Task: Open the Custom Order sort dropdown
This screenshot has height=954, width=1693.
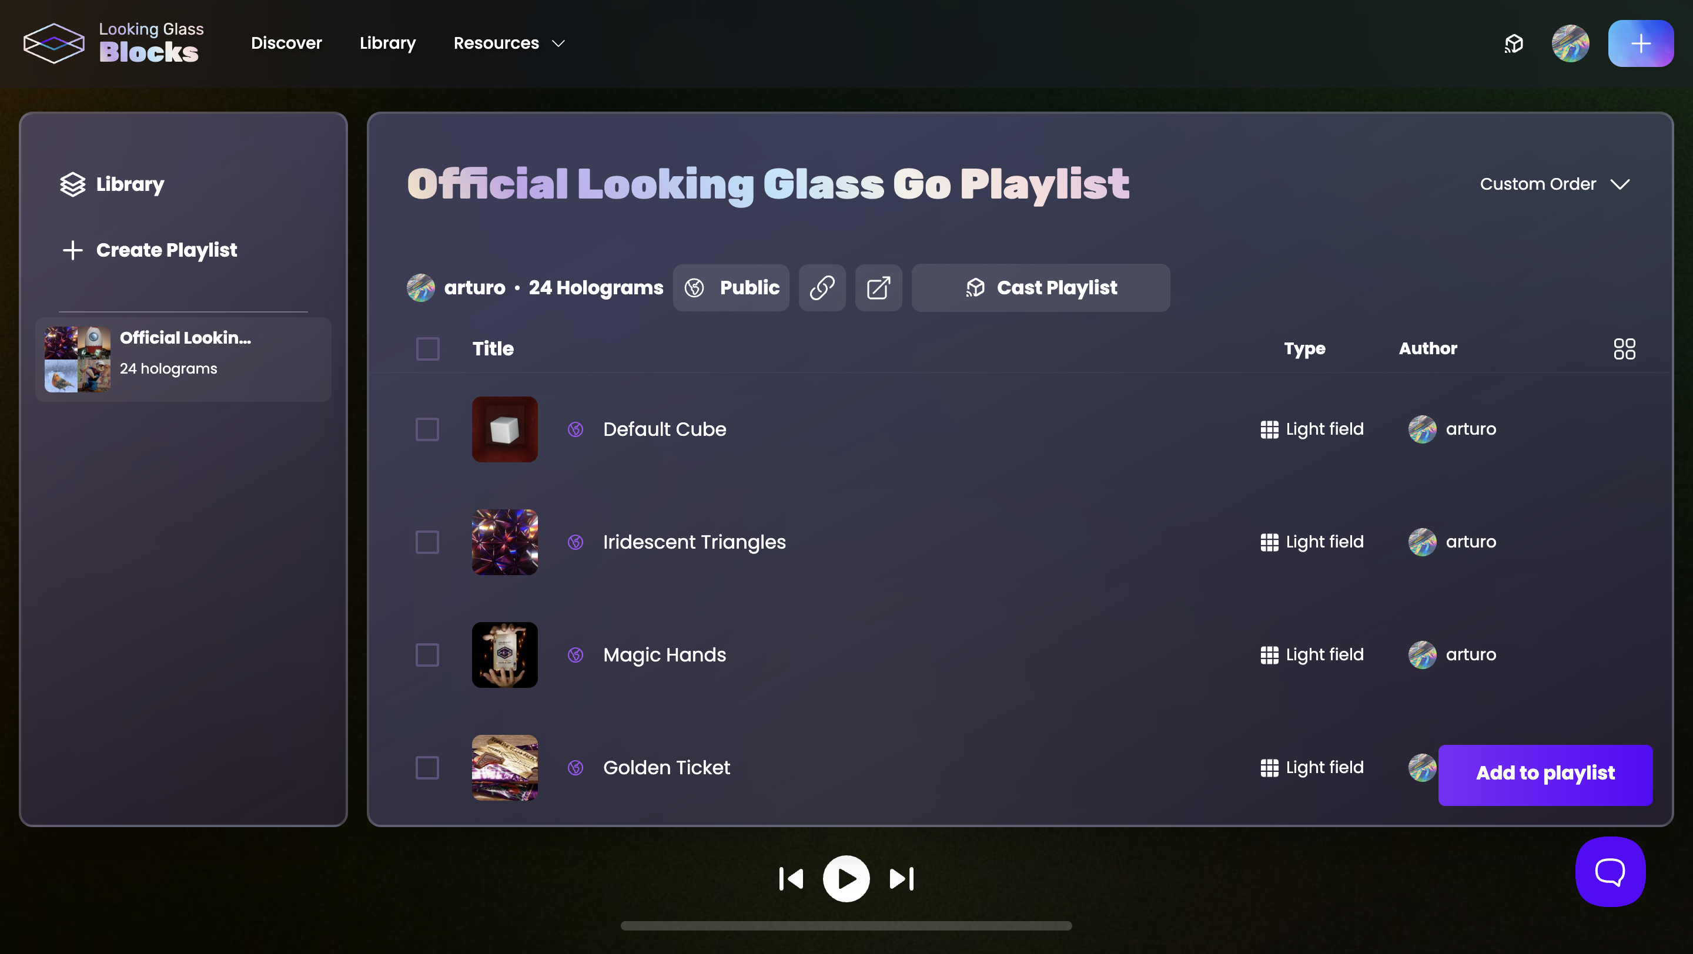Action: pos(1554,184)
